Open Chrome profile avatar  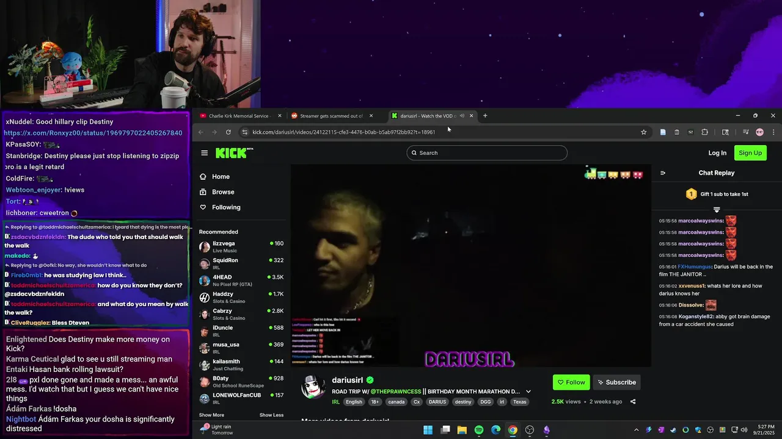point(759,132)
